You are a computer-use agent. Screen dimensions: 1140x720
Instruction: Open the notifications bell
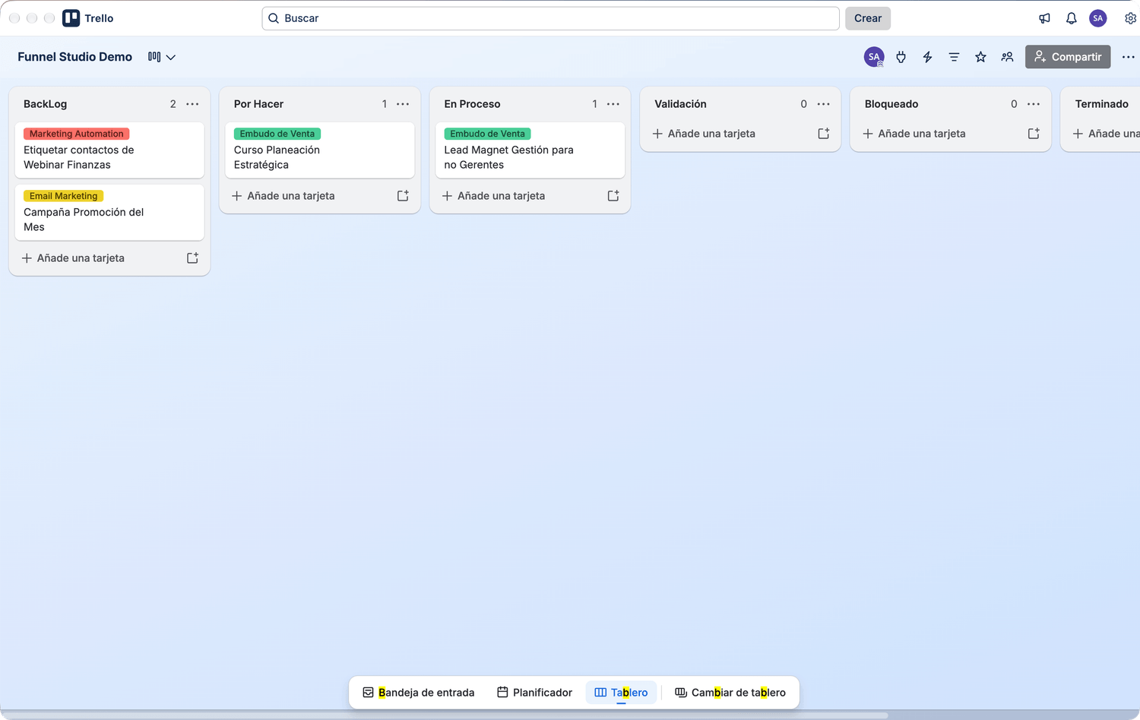click(1072, 18)
